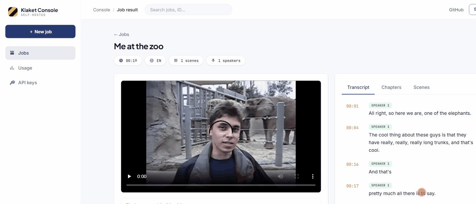Click transcript line "The cool thing about these guys"
476x204 pixels.
click(421, 142)
